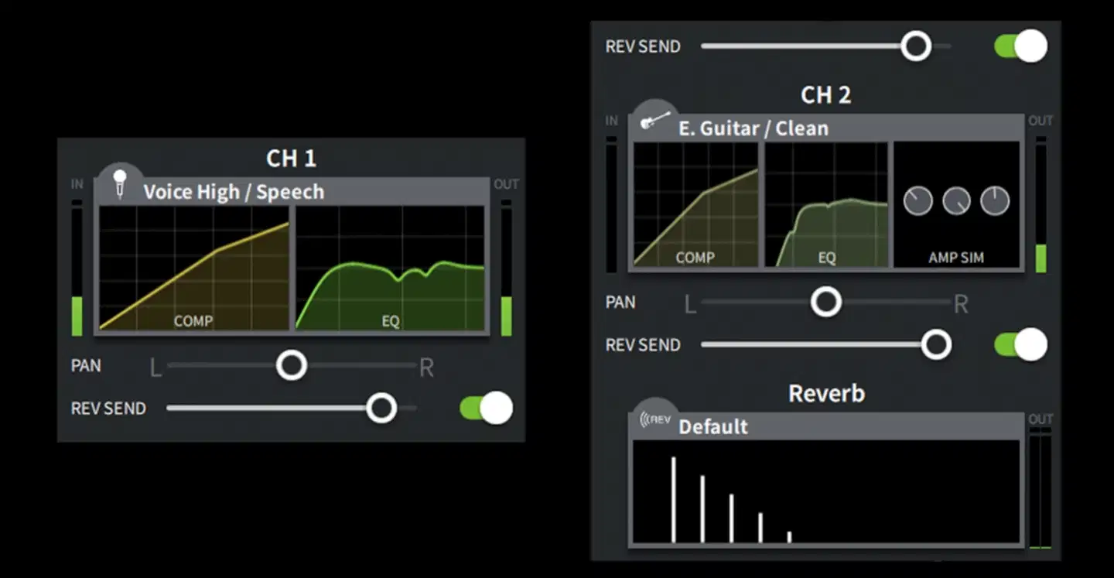The width and height of the screenshot is (1114, 578).
Task: Toggle off CH 1 reverb send switch
Action: coord(486,409)
